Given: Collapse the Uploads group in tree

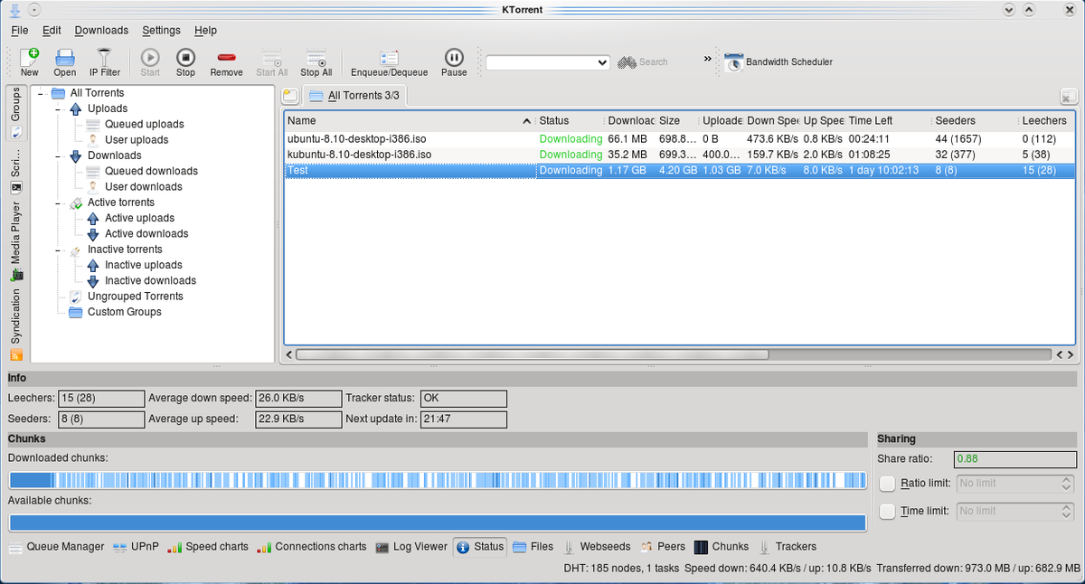Looking at the screenshot, I should pyautogui.click(x=58, y=108).
